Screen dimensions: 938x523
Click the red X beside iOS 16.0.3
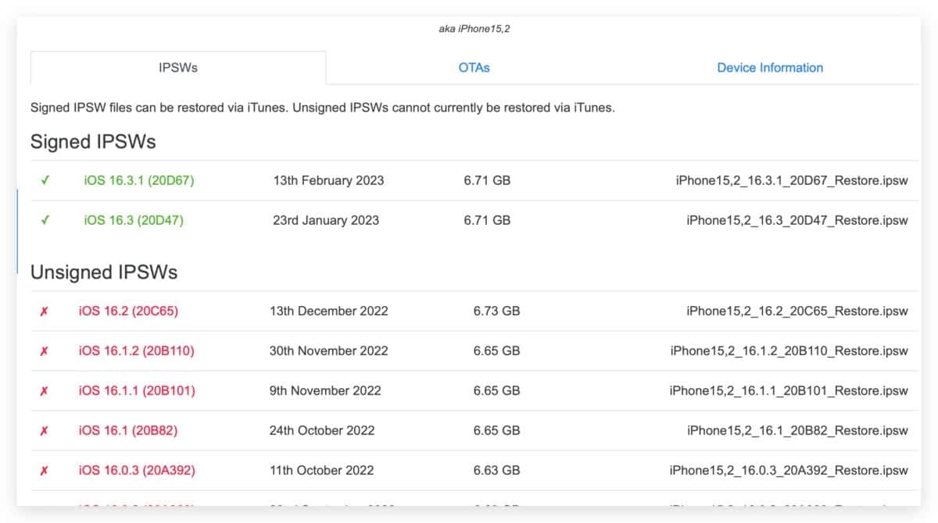point(44,470)
